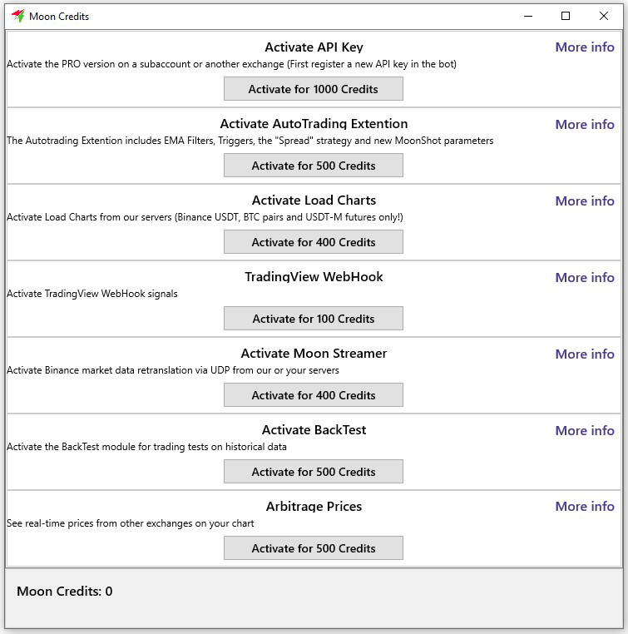Click the Activate BackTest heading
Screen dimensions: 628x634
(x=314, y=430)
